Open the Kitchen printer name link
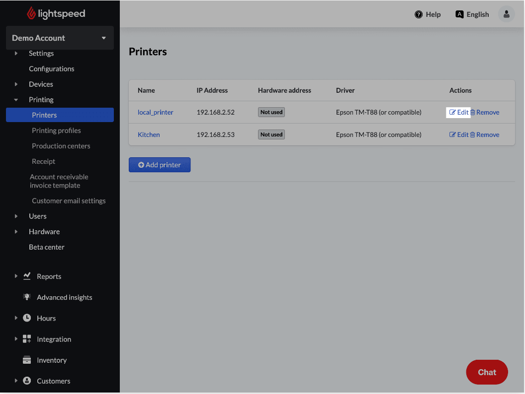This screenshot has width=525, height=394. click(x=149, y=134)
